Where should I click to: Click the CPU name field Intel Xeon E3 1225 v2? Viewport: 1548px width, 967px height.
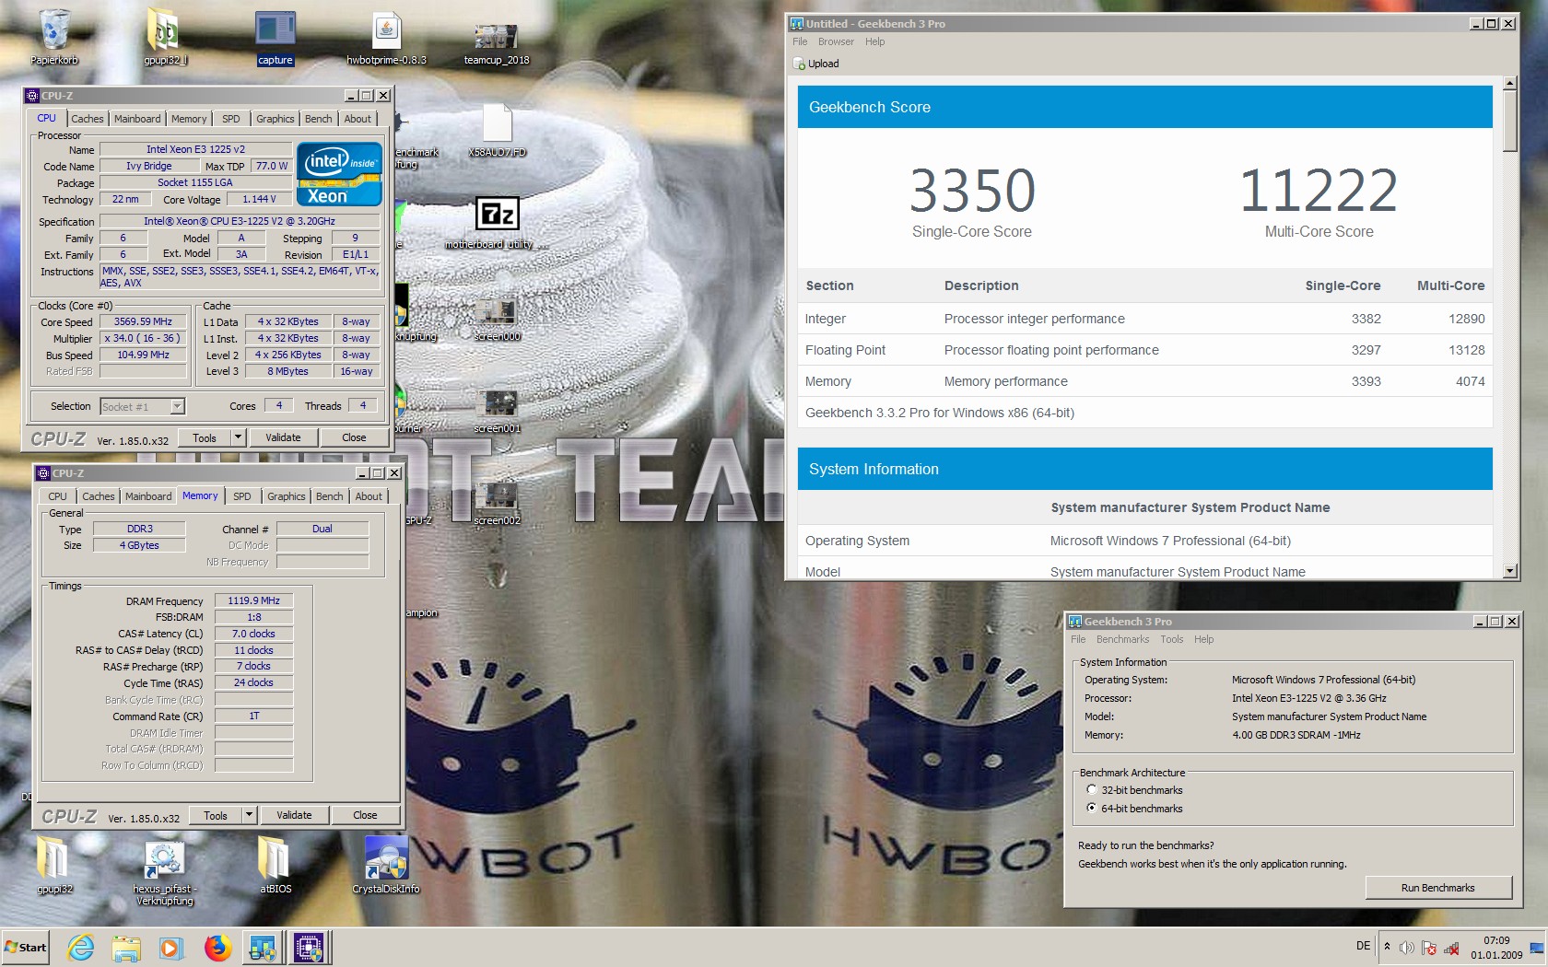195,149
